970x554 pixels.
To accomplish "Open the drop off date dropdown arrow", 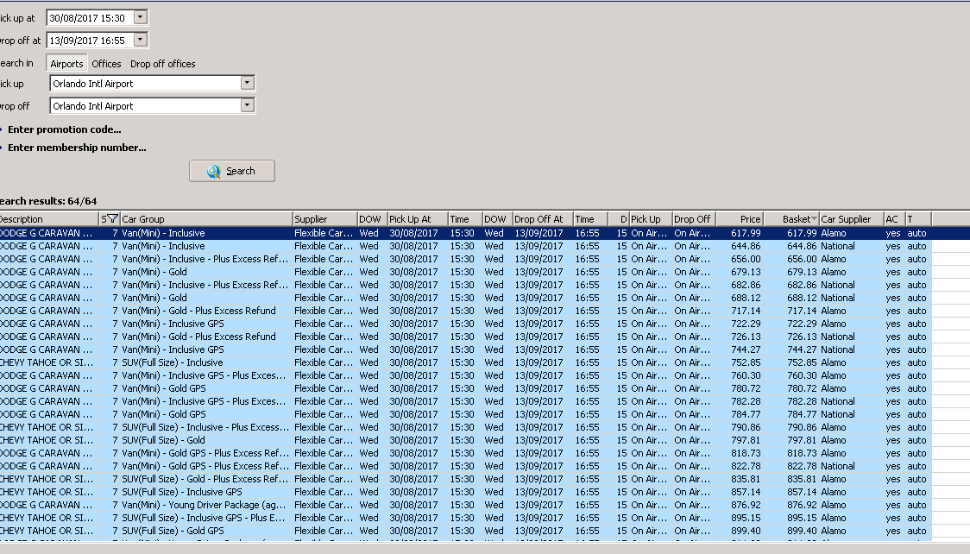I will 141,40.
